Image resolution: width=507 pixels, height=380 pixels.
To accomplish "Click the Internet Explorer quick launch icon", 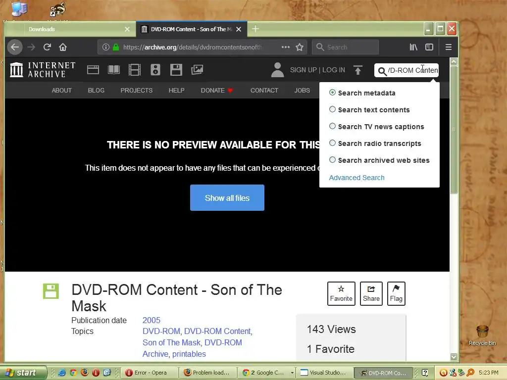I will click(x=61, y=373).
